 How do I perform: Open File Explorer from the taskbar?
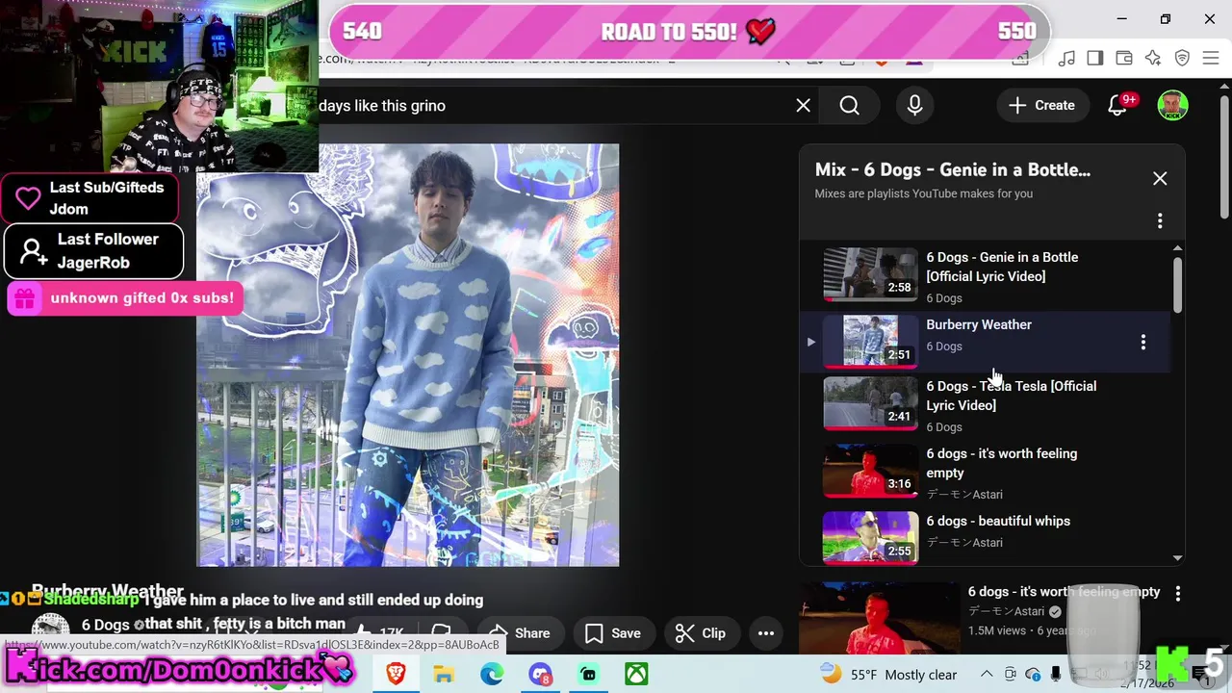coord(444,674)
